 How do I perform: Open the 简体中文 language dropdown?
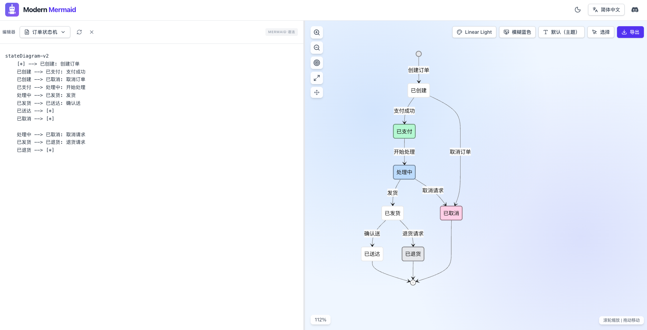pos(606,10)
